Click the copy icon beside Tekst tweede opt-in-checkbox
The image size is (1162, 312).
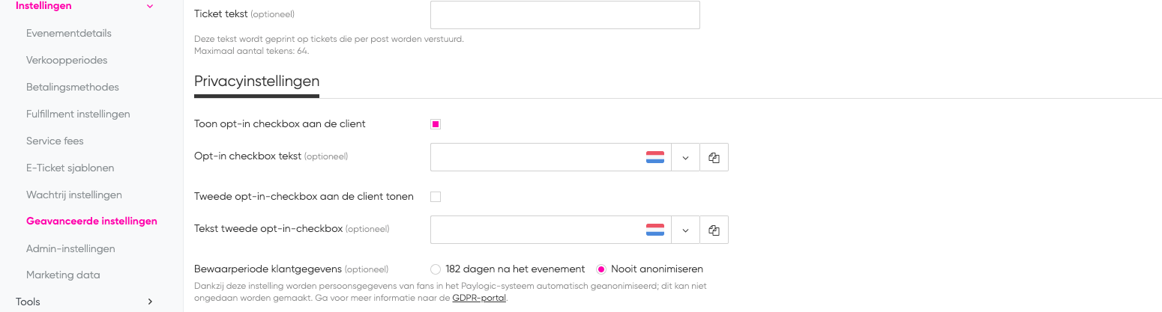(714, 230)
